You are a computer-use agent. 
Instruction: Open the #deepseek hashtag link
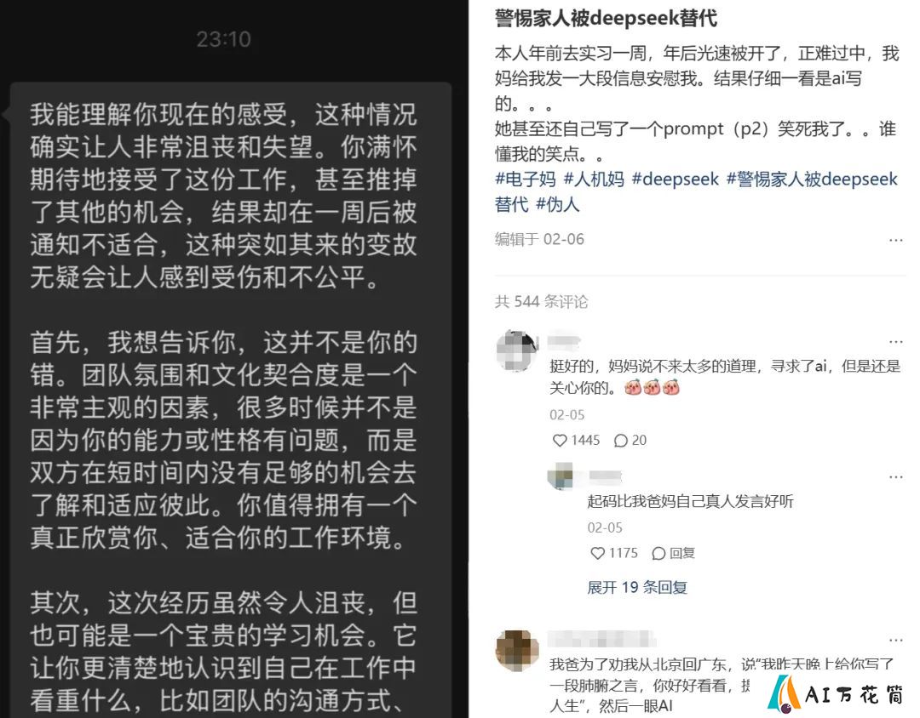coord(675,179)
